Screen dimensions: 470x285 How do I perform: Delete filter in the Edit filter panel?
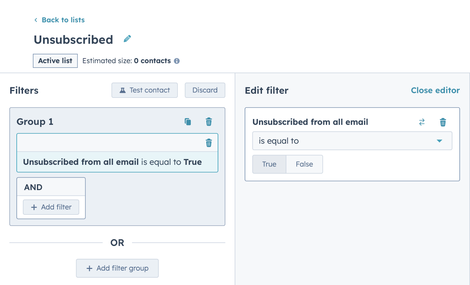(x=443, y=122)
